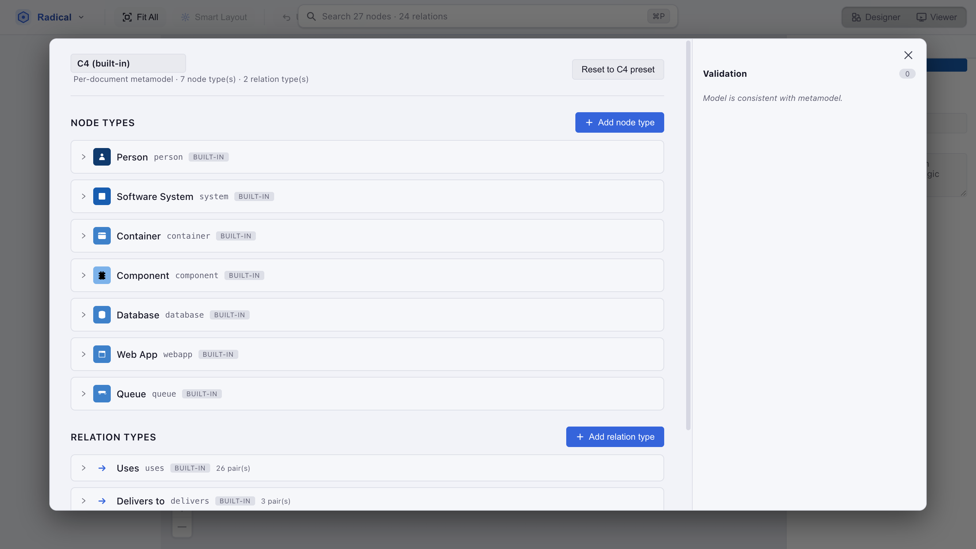The image size is (976, 549).
Task: Click the Software System node type icon
Action: point(102,196)
